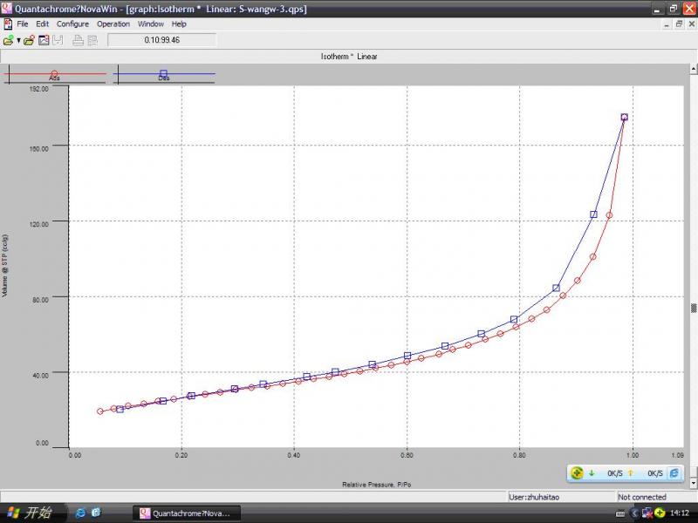Click the second folder icon with red mark
698x523 pixels.
pyautogui.click(x=29, y=40)
